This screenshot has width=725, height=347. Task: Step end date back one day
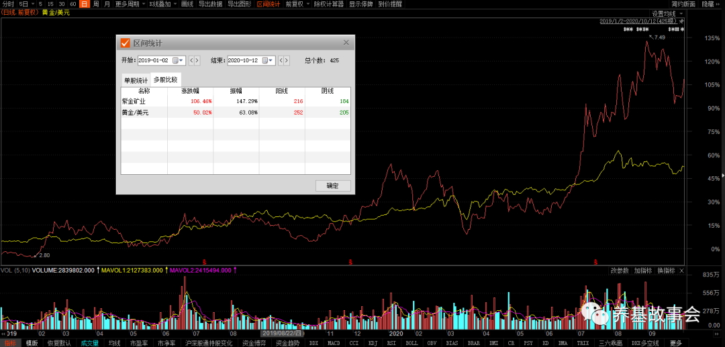281,60
